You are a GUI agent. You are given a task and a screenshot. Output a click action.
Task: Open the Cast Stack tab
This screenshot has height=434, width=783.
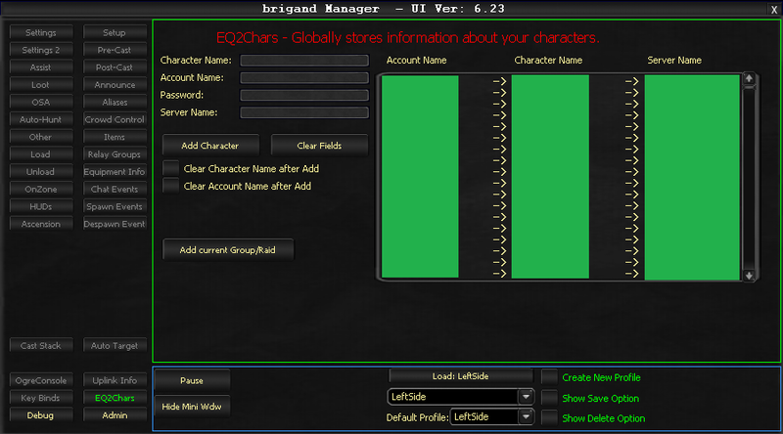[x=41, y=346]
